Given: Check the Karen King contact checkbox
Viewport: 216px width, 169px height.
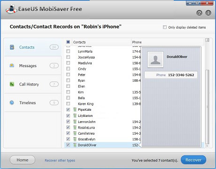Looking at the screenshot, I should [68, 104].
